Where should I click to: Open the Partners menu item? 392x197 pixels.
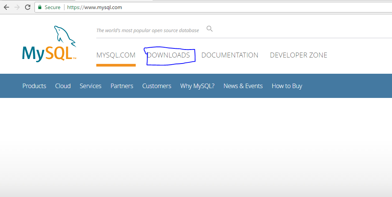122,86
